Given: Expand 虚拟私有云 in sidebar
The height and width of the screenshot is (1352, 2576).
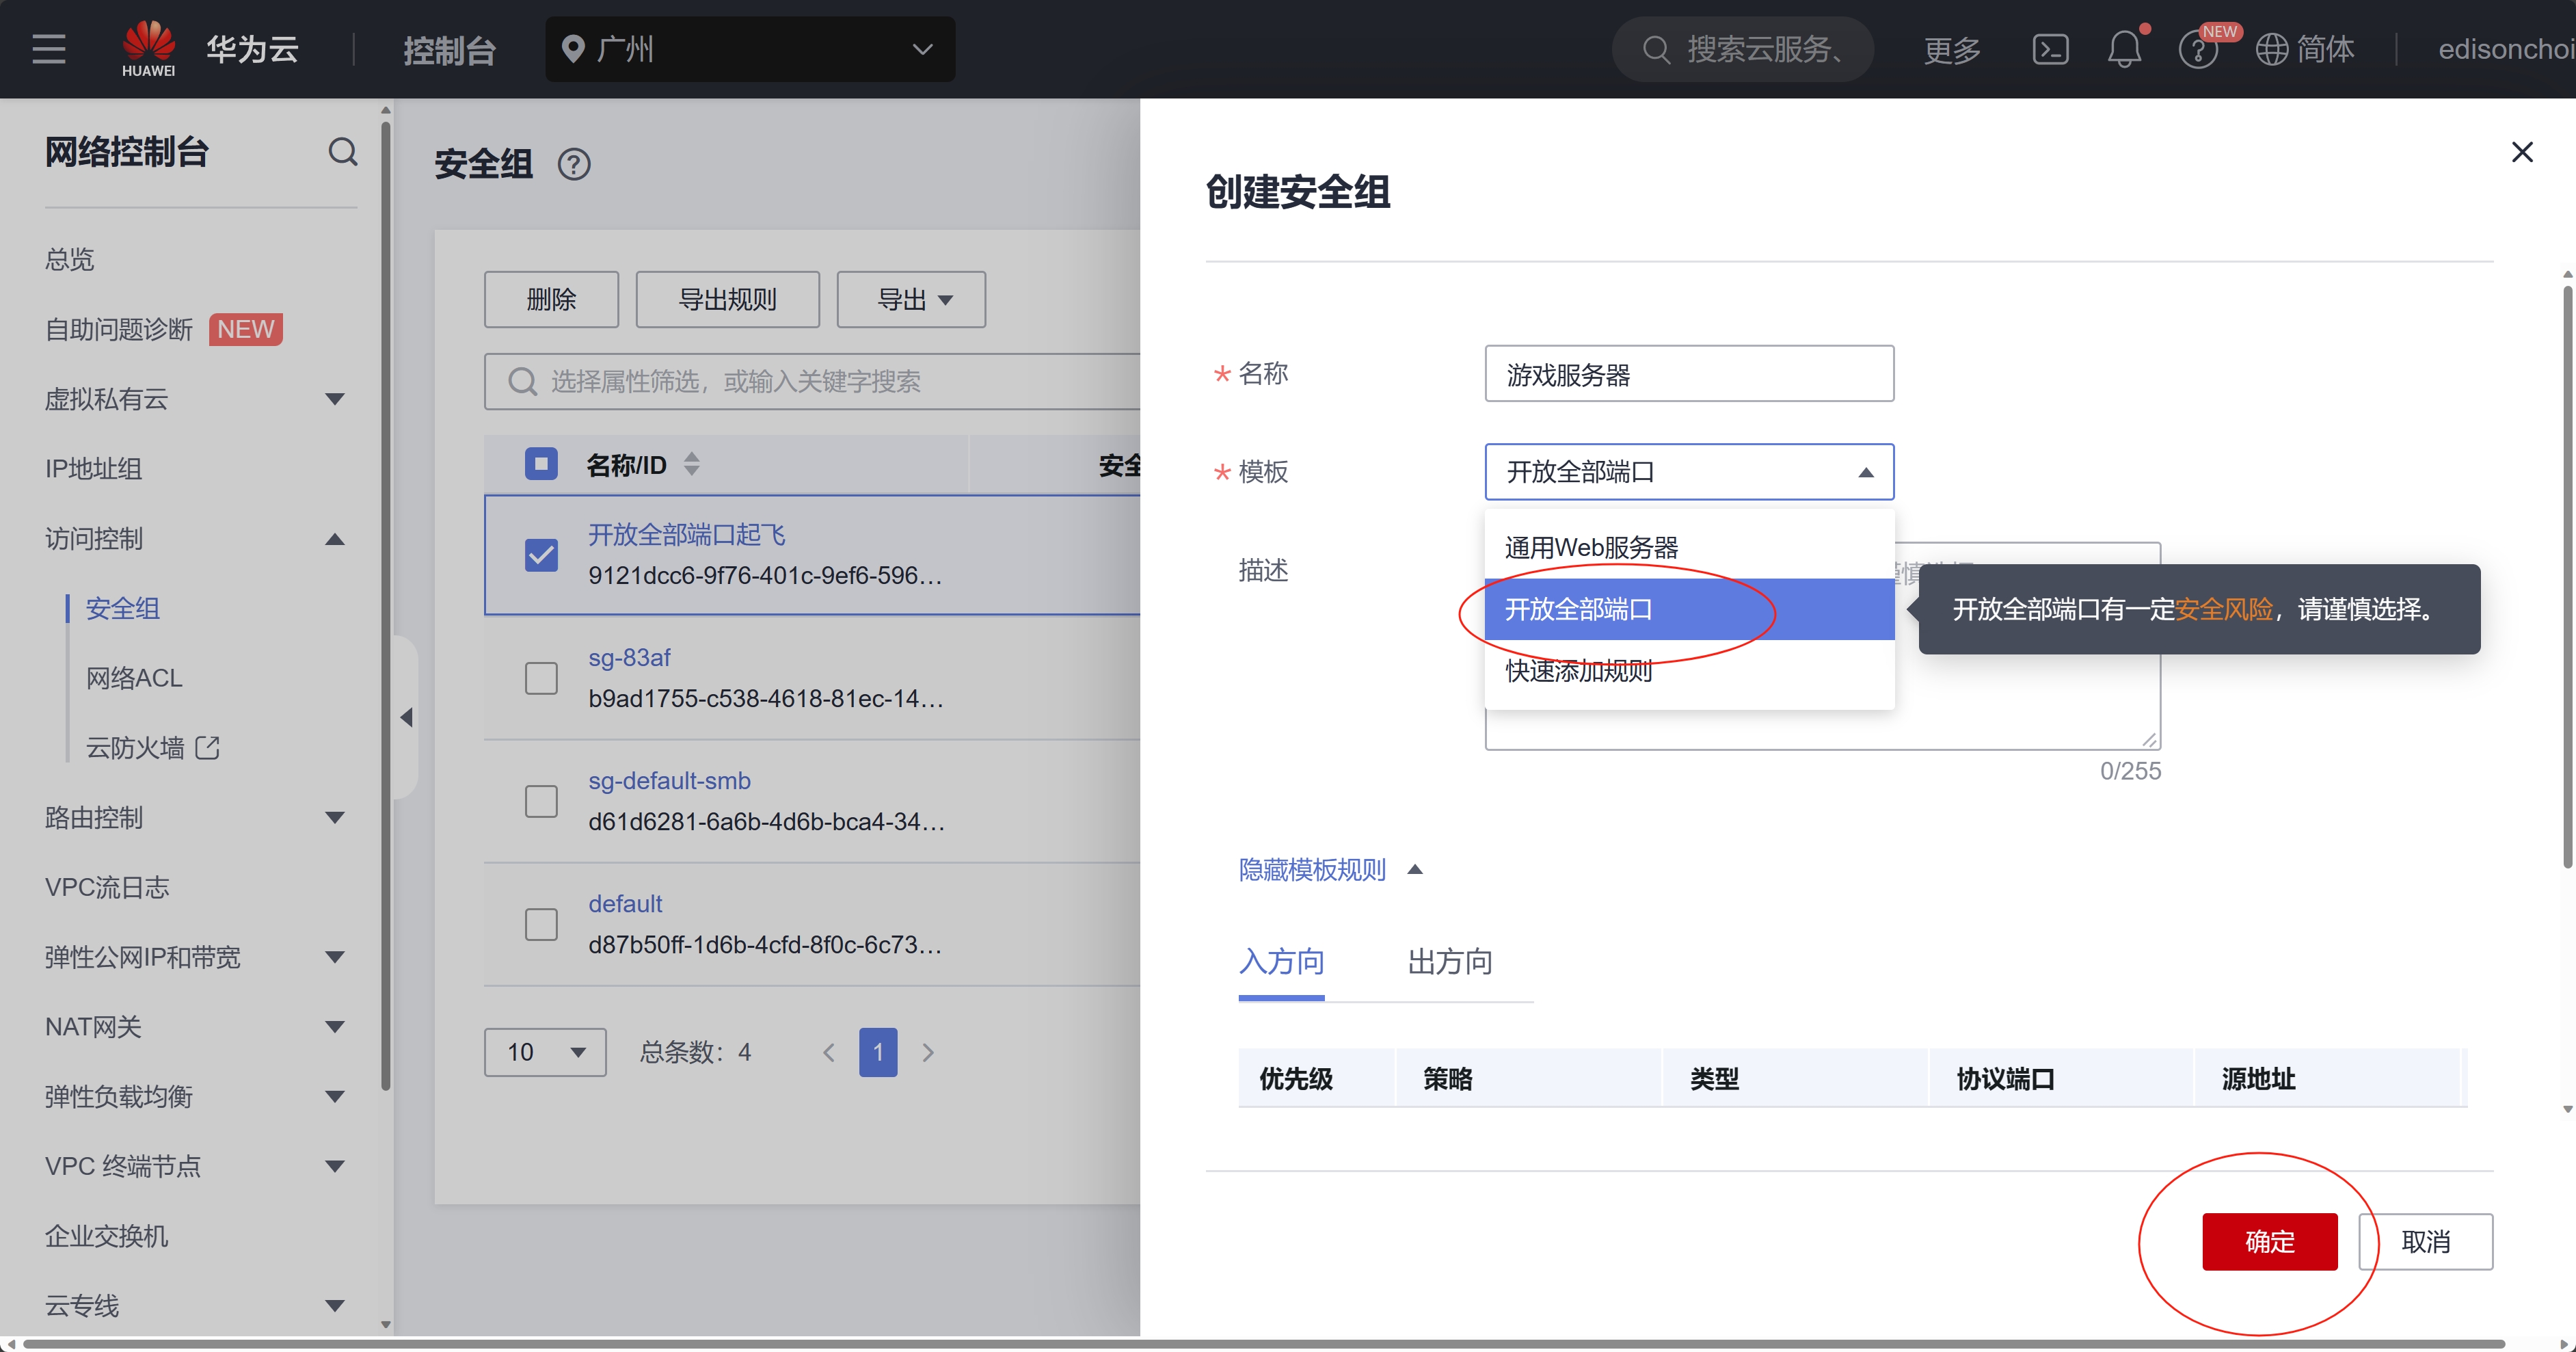Looking at the screenshot, I should click(x=335, y=399).
